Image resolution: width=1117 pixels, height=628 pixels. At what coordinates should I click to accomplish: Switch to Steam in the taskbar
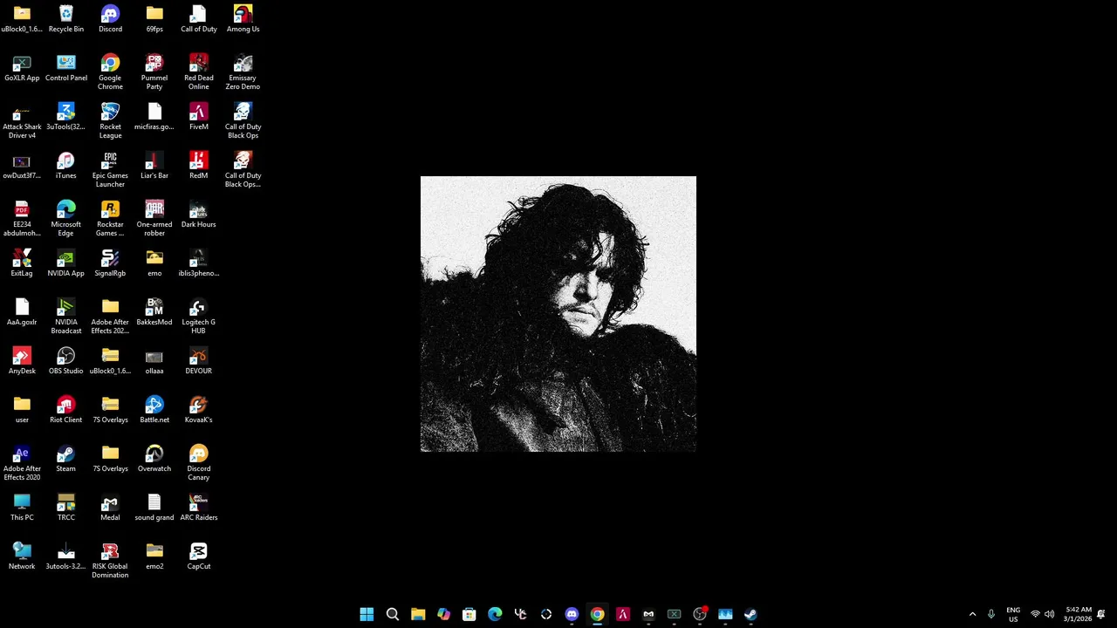click(x=750, y=614)
